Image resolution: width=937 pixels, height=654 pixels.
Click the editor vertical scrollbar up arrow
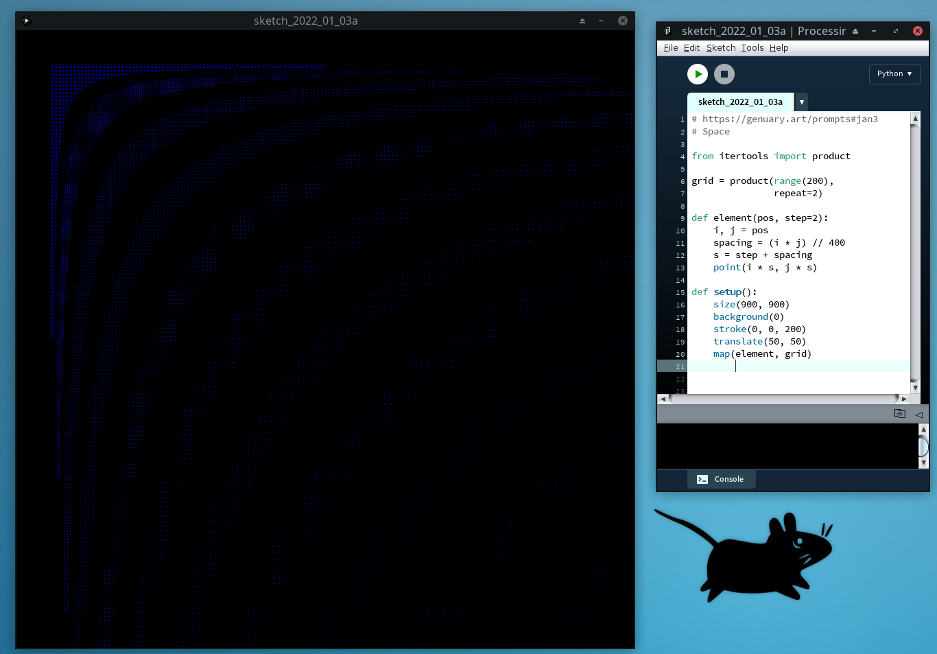pos(915,119)
